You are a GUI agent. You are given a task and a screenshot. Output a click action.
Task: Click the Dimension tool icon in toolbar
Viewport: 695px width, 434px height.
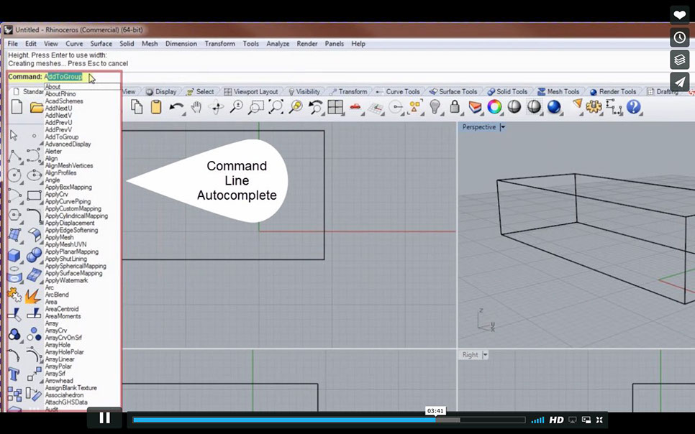(x=614, y=107)
